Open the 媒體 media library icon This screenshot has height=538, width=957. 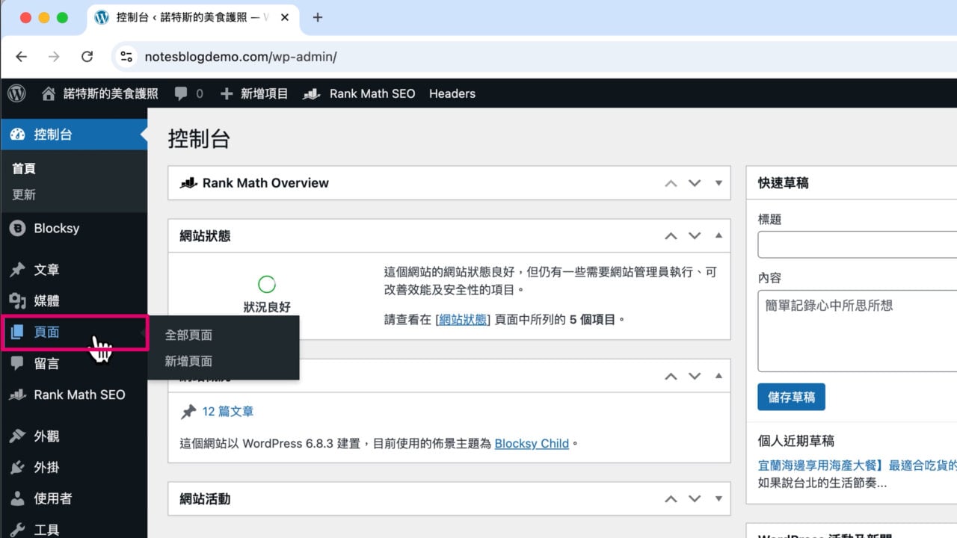(x=16, y=300)
